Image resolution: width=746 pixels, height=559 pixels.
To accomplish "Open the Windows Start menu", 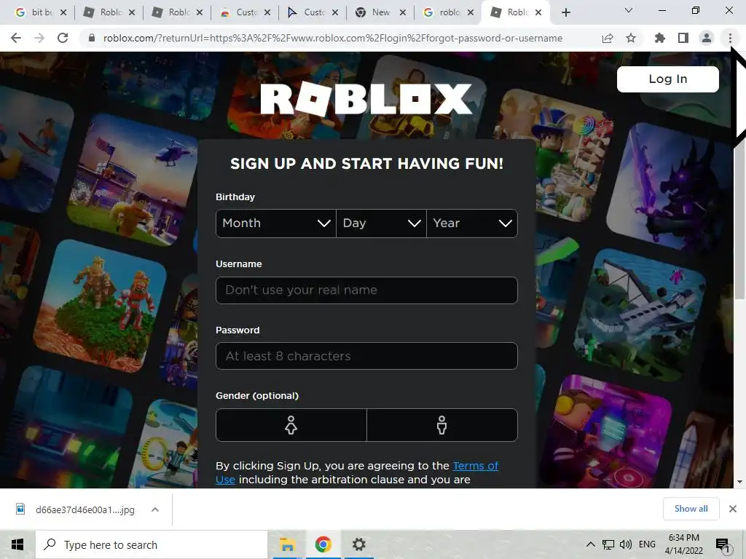I will pos(17,544).
